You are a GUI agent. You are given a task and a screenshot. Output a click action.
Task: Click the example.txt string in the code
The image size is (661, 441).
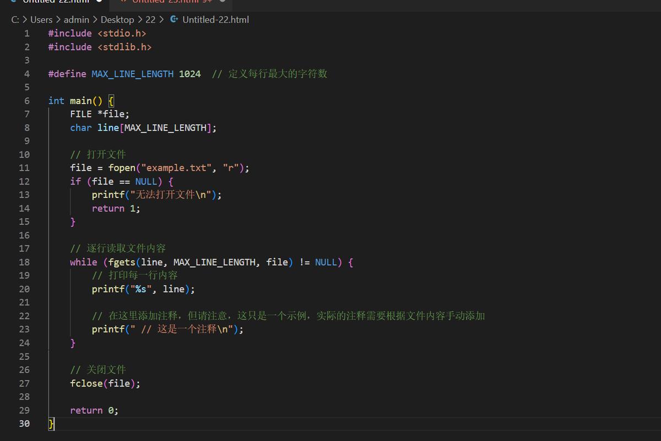pos(176,168)
